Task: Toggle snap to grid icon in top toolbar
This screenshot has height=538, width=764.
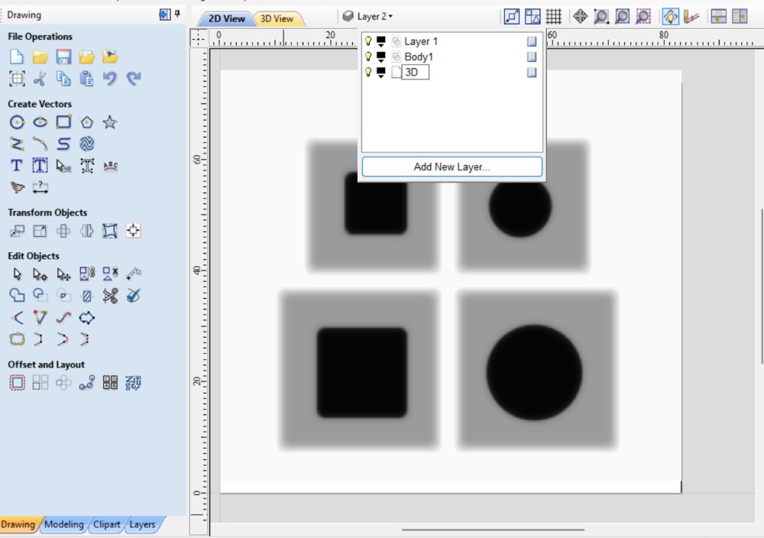Action: click(x=553, y=17)
